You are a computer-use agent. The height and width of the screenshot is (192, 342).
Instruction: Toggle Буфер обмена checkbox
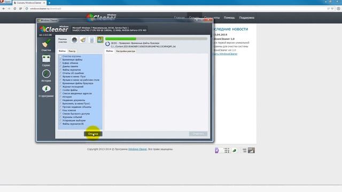point(60,63)
